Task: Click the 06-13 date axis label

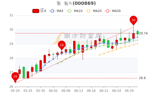Action: pyautogui.click(x=79, y=91)
